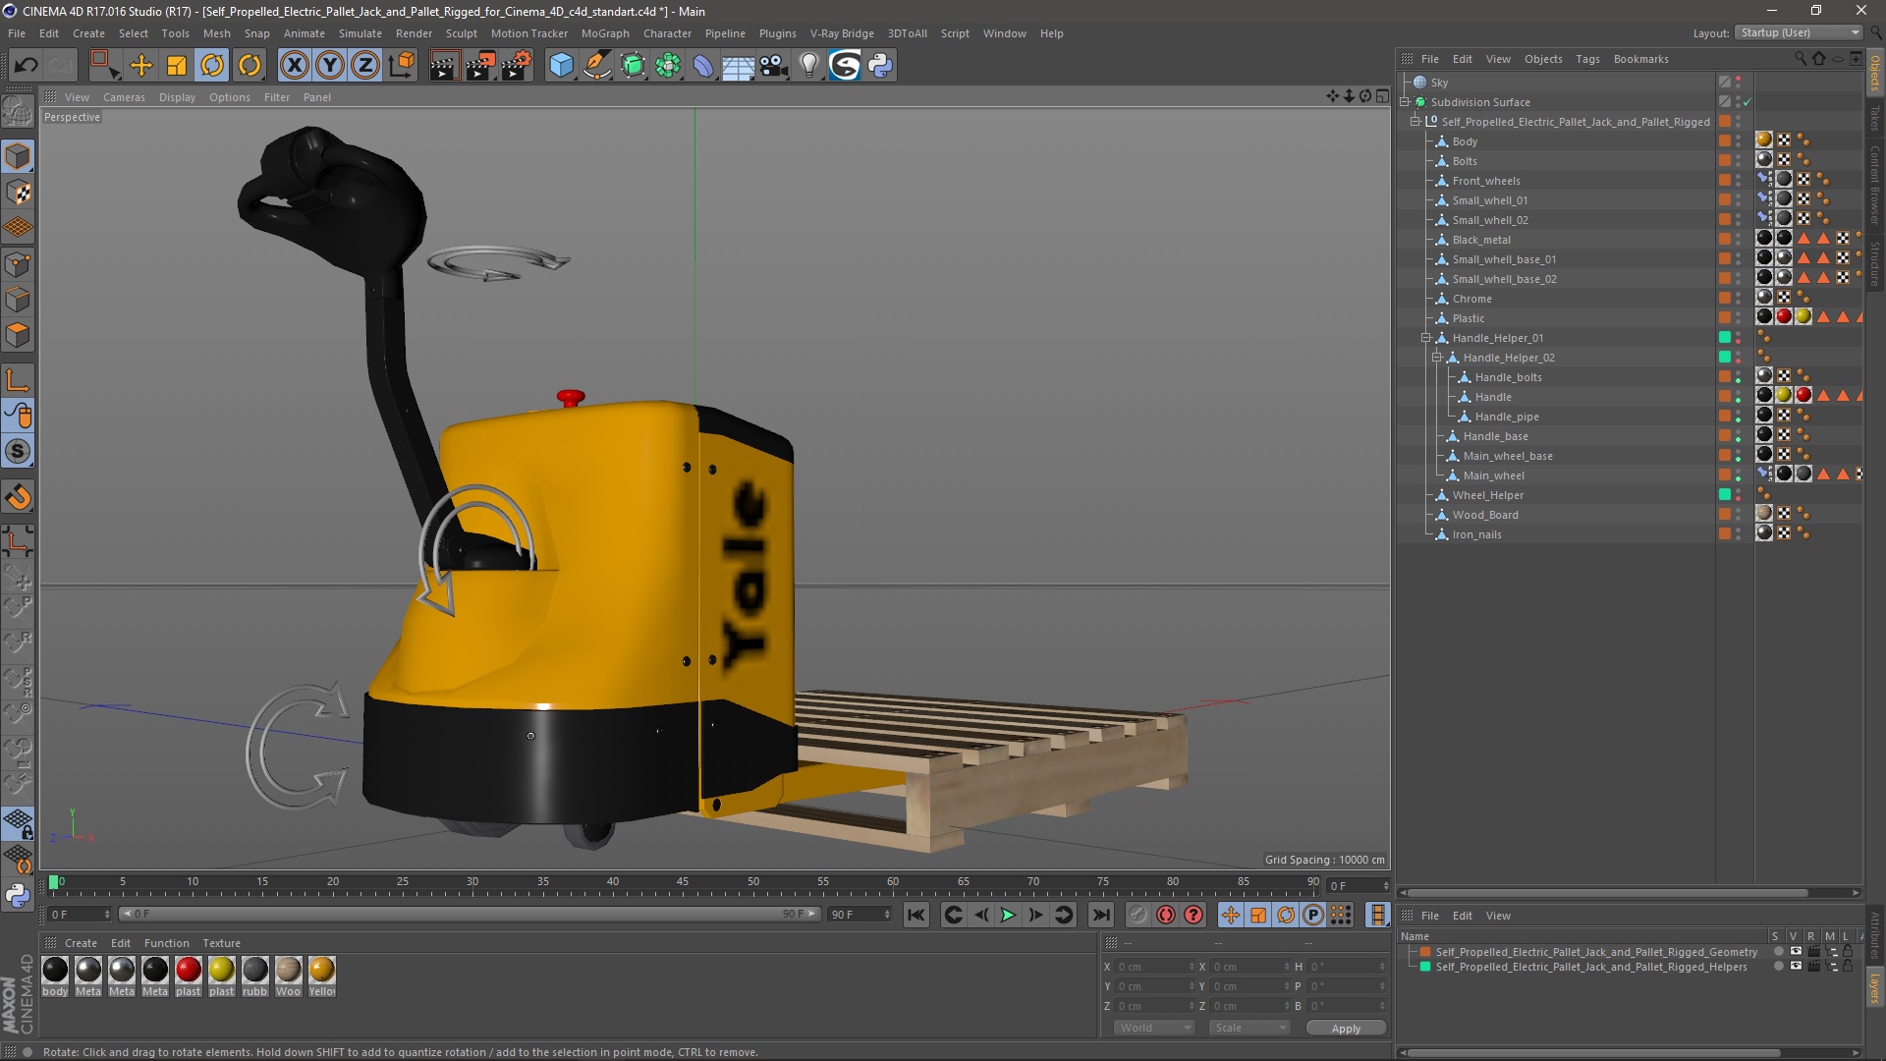
Task: Select the Scale tool in toolbar
Action: [177, 66]
